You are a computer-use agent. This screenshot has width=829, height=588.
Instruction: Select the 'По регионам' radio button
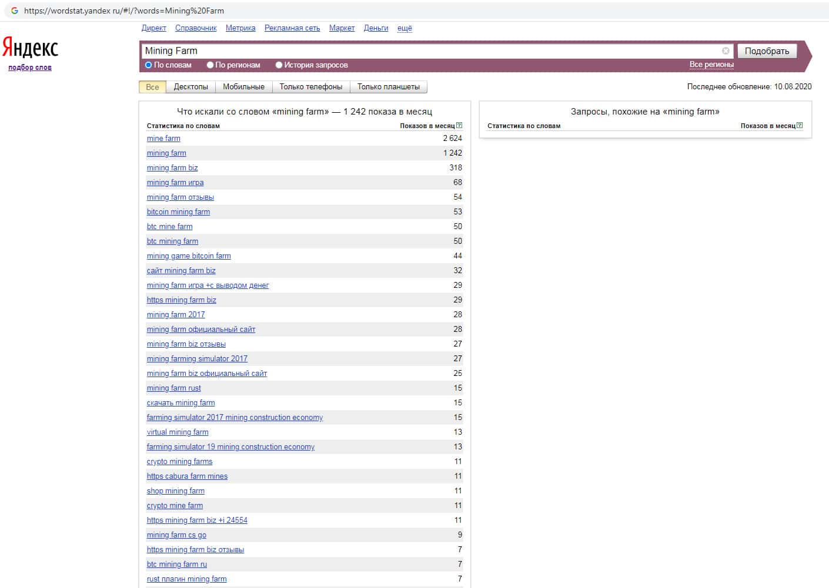point(210,65)
